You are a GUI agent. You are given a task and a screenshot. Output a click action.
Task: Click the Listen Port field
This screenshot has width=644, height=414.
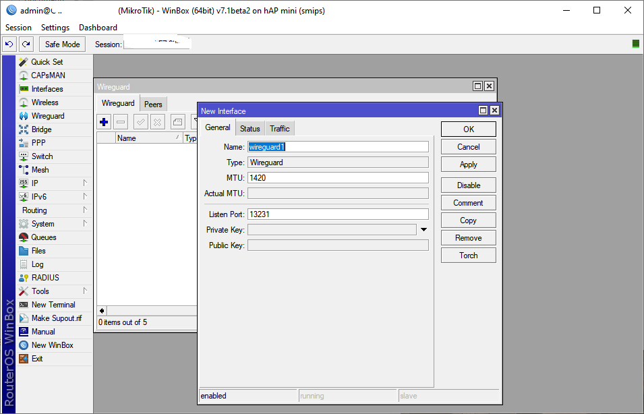(x=338, y=214)
